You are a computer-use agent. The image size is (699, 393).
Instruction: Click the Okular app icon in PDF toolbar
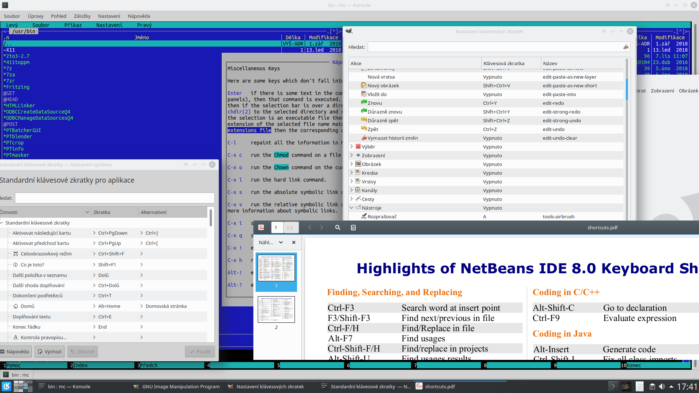click(x=261, y=227)
